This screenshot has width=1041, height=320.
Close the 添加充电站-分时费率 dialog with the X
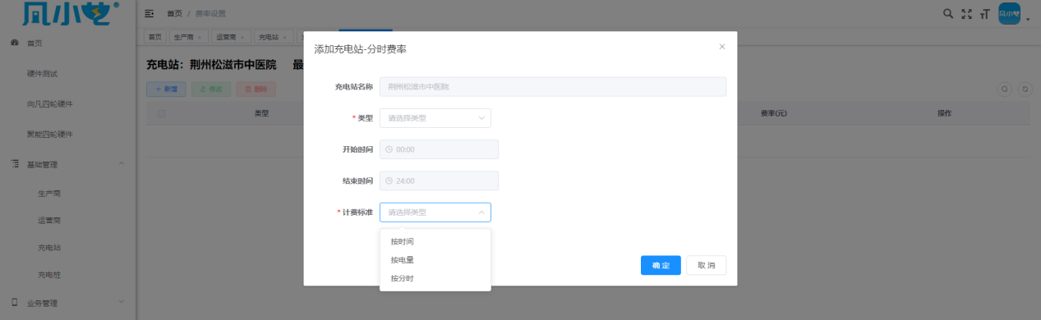[x=722, y=47]
